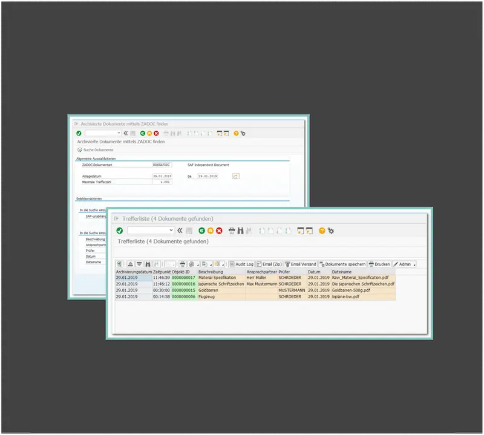Confirm with the green checkmark Enter icon

click(x=119, y=231)
